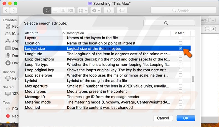The height and width of the screenshot is (127, 219).
Task: Switch Finder to Cover Flow view
Action: (x=71, y=10)
